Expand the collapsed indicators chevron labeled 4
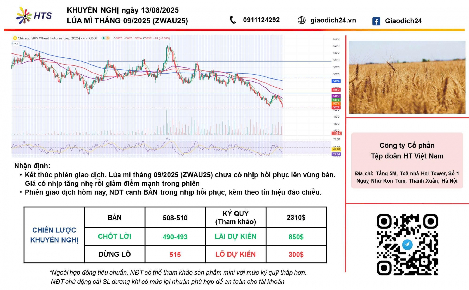 coord(16,44)
